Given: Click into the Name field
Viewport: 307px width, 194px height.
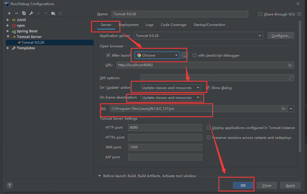Looking at the screenshot, I should (180, 14).
